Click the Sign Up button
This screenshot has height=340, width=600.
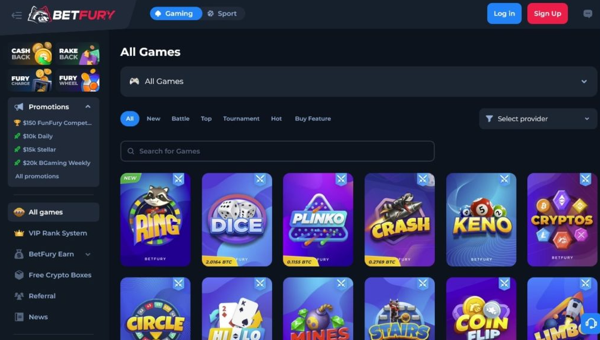pyautogui.click(x=547, y=14)
